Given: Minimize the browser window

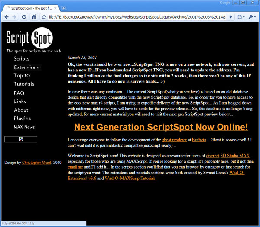Looking at the screenshot, I should coord(236,3).
